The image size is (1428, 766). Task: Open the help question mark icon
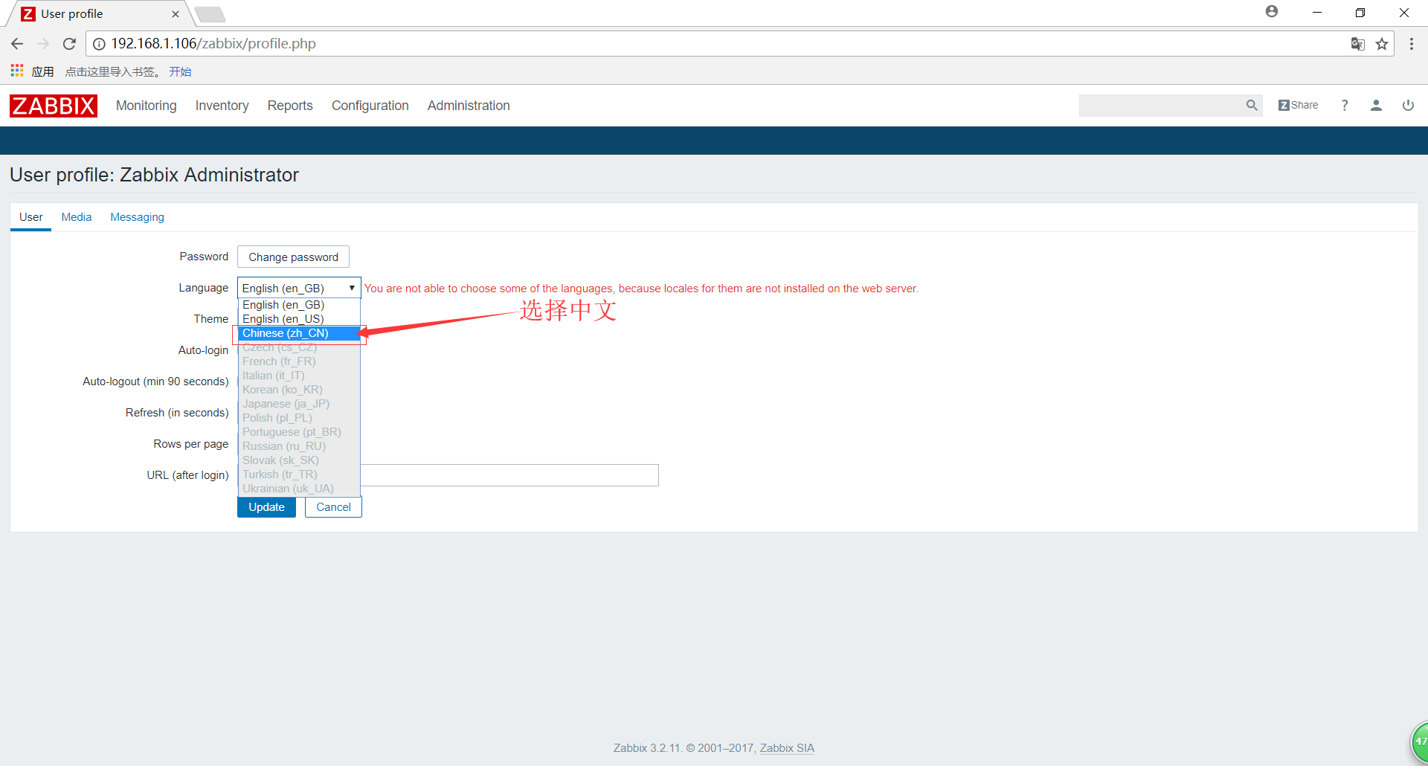point(1345,106)
